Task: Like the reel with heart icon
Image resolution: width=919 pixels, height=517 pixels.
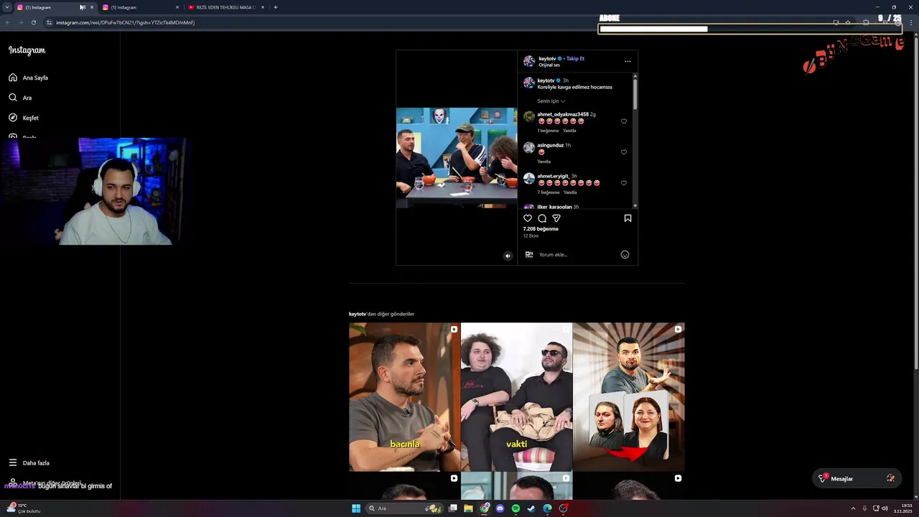Action: pyautogui.click(x=528, y=218)
